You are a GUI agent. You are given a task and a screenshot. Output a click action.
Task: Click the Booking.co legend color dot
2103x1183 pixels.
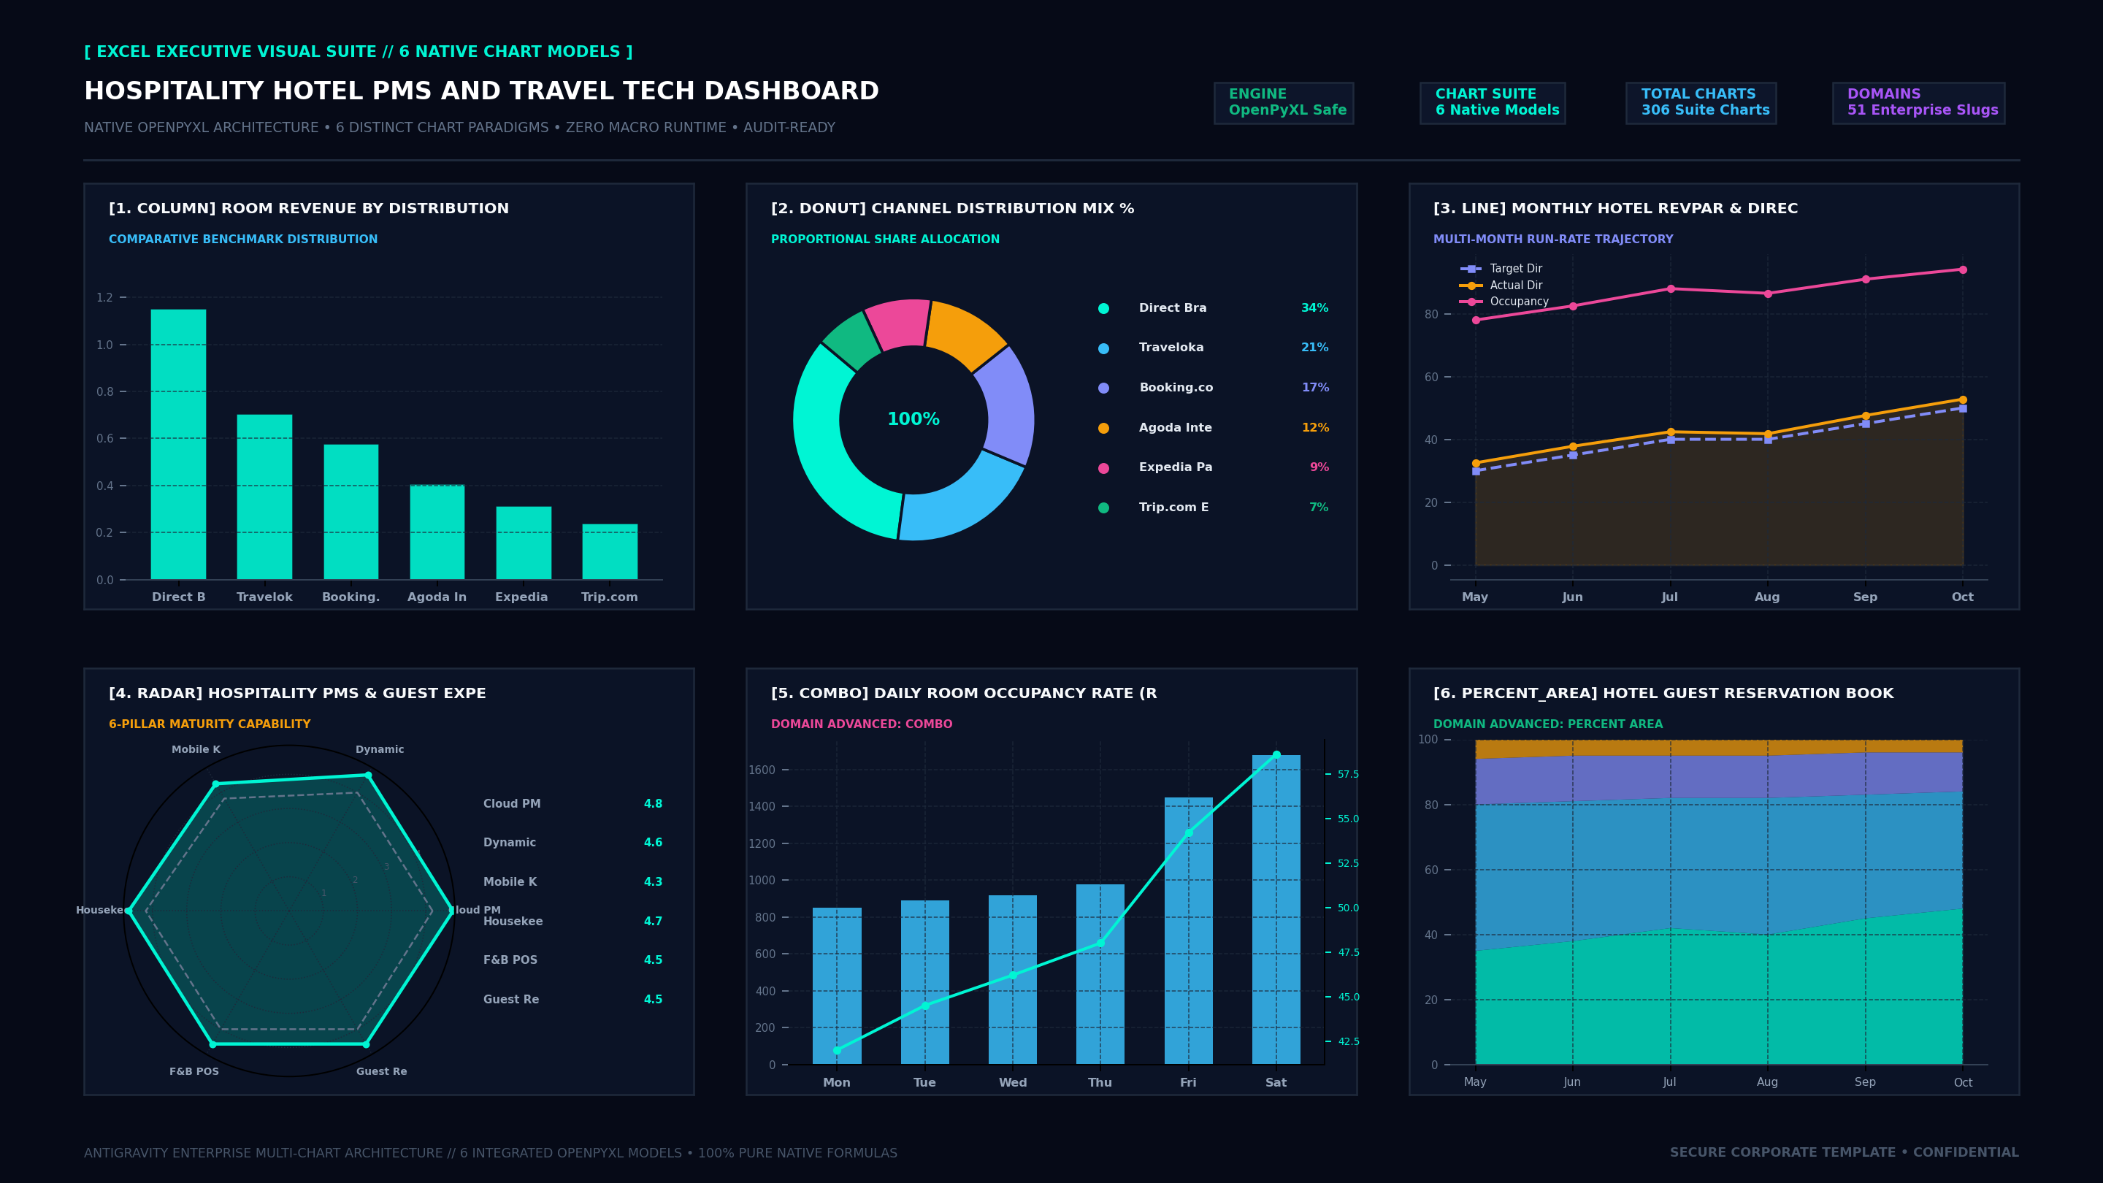(1104, 388)
